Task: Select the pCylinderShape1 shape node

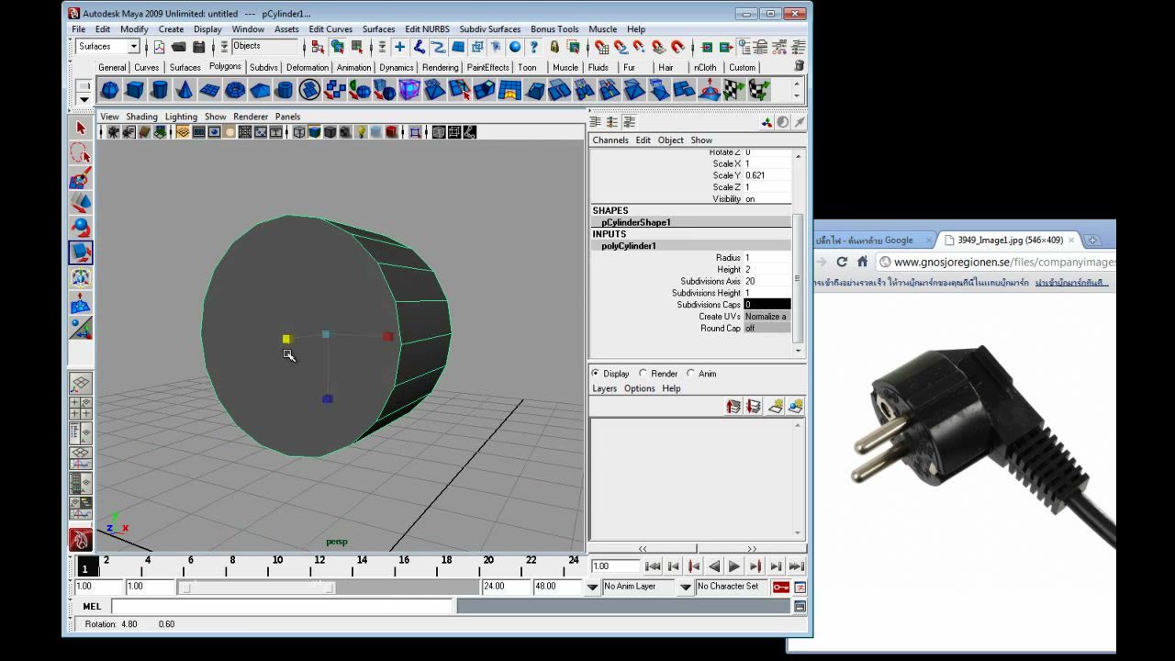Action: [x=636, y=222]
